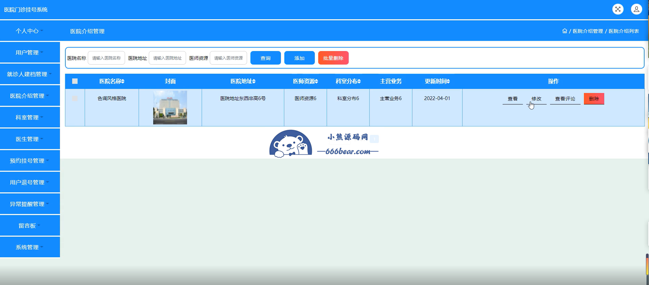Click 医院介绍管理 in the breadcrumb

click(588, 31)
